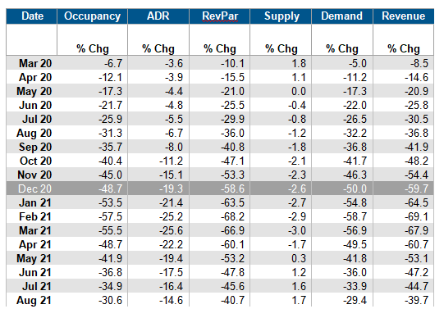The height and width of the screenshot is (318, 444).
Task: Click the Date column header
Action: click(x=32, y=16)
